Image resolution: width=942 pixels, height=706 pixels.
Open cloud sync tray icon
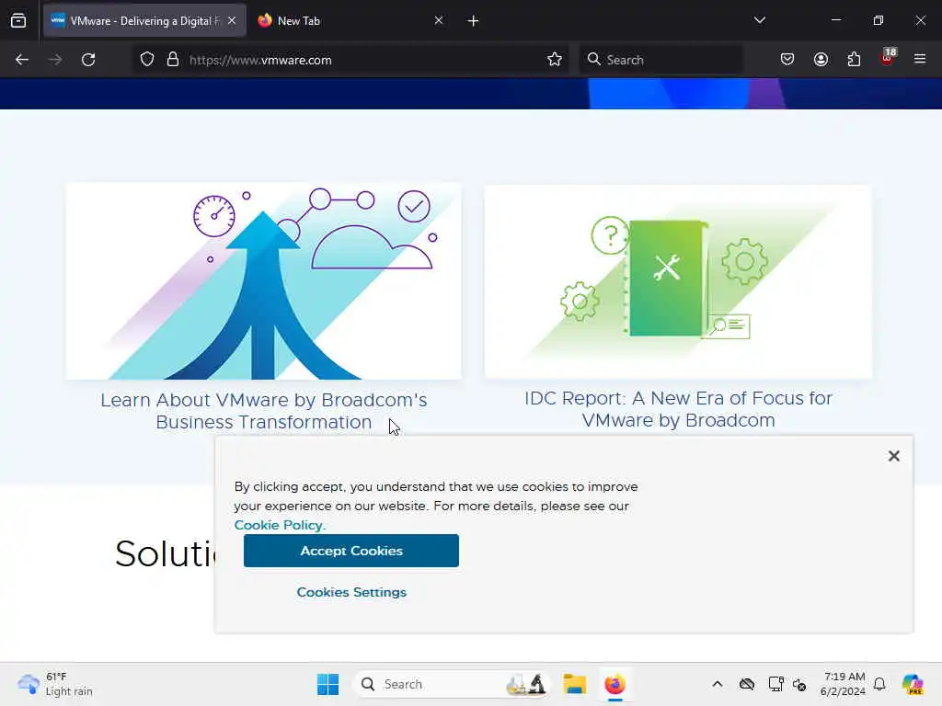pyautogui.click(x=747, y=684)
